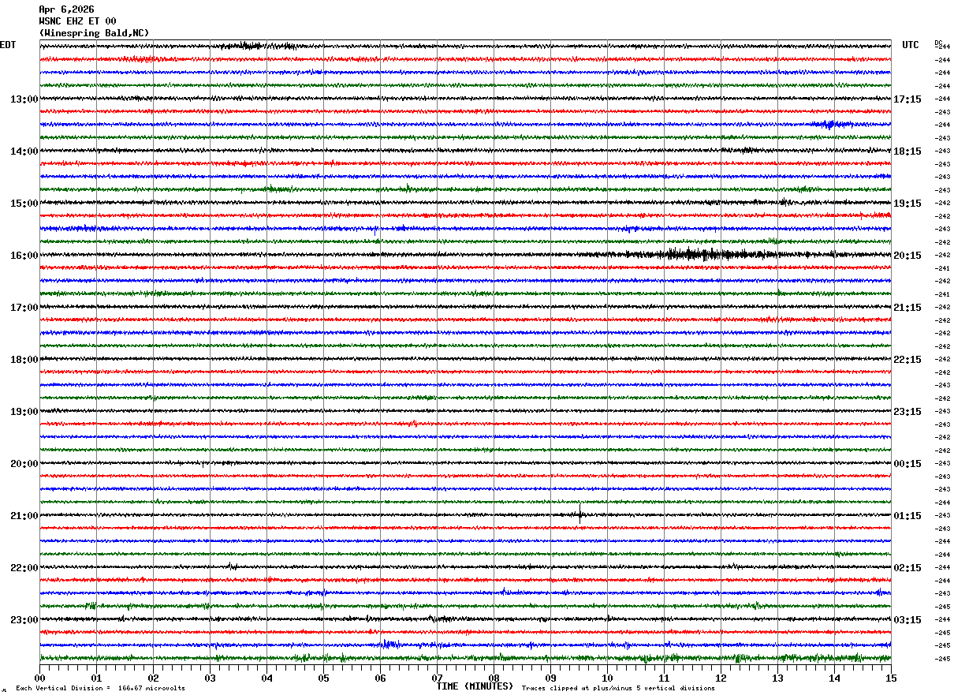Click the date text "Apr 6,2026"
Screen dimensions: 954x699
(x=66, y=9)
